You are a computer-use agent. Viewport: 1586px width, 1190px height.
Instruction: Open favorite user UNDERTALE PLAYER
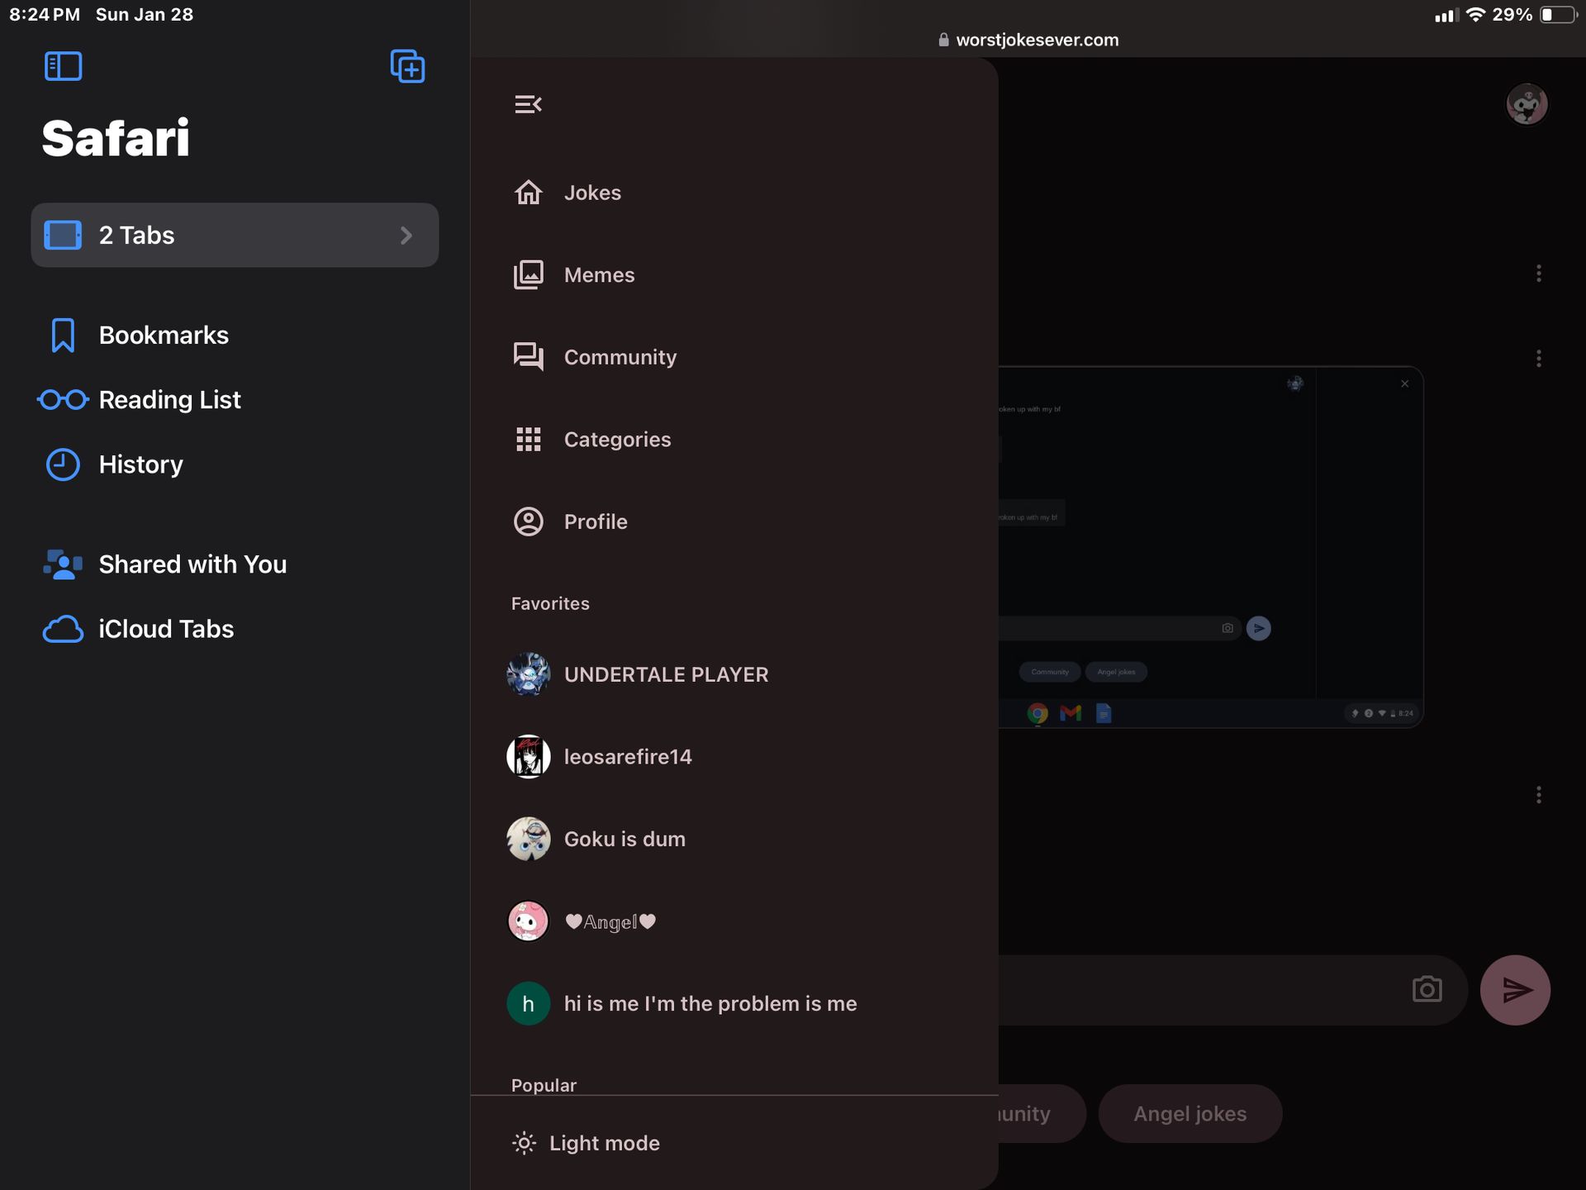[x=666, y=674]
